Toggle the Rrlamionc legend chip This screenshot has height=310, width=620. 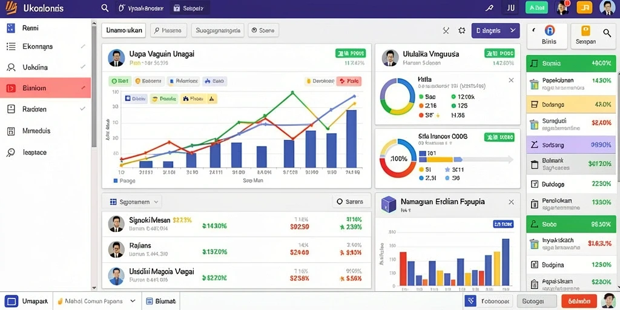coord(183,81)
